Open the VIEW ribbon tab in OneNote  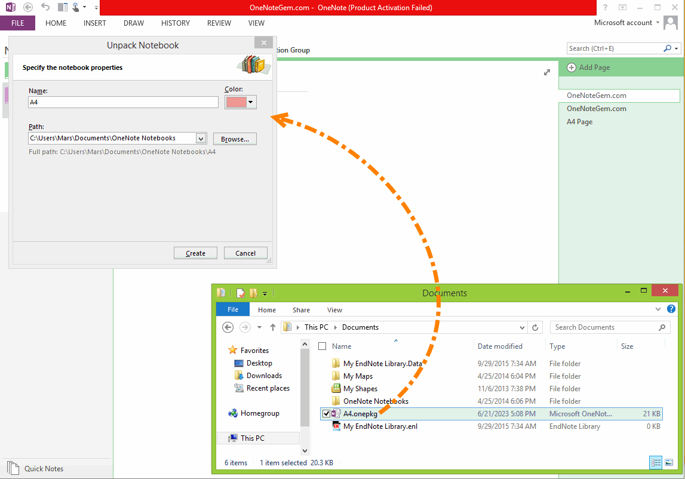[x=256, y=23]
